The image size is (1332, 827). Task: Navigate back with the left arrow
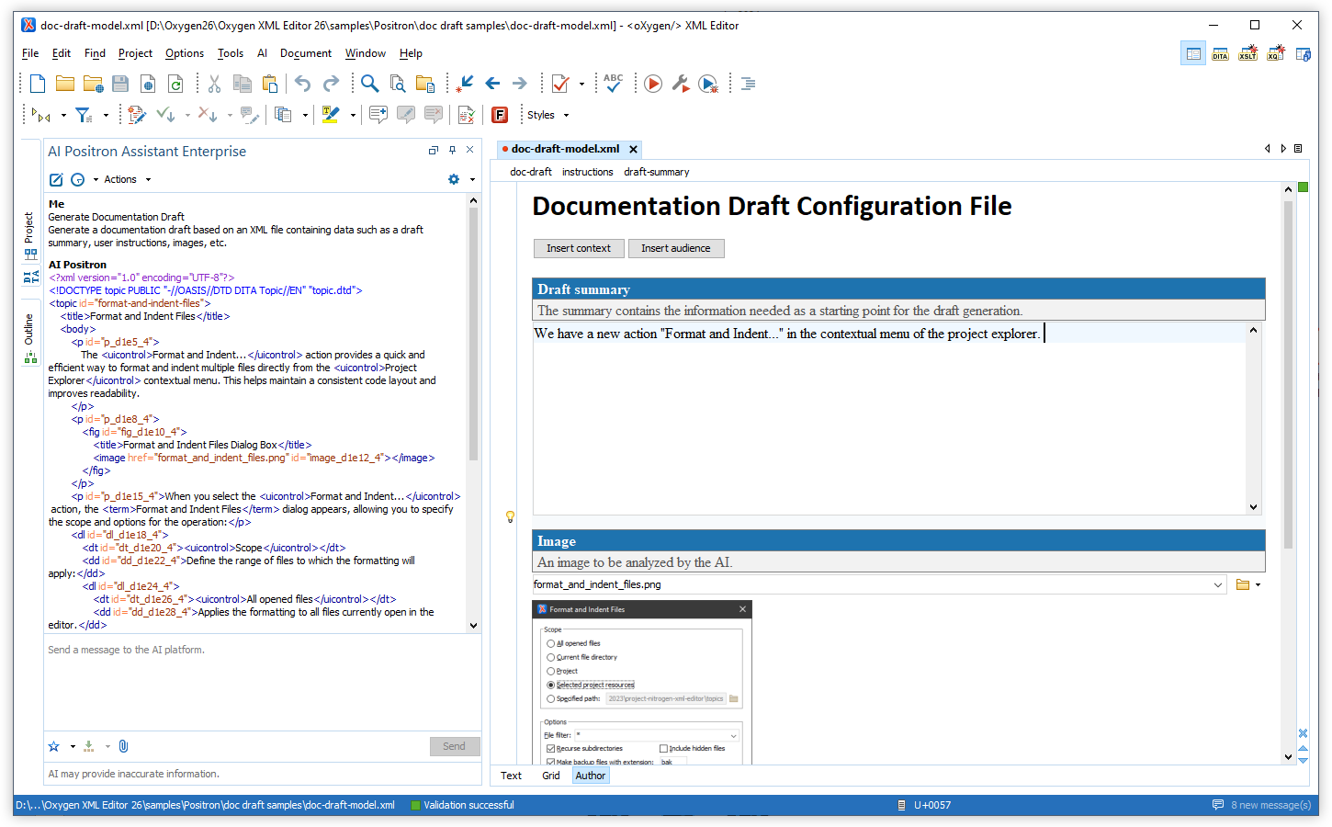[x=492, y=84]
